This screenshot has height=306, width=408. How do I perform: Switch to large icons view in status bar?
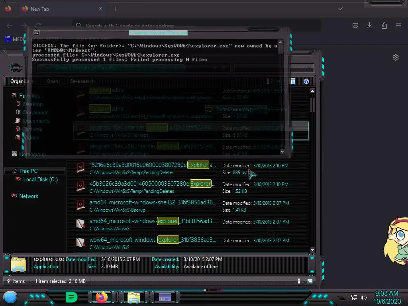[310, 281]
